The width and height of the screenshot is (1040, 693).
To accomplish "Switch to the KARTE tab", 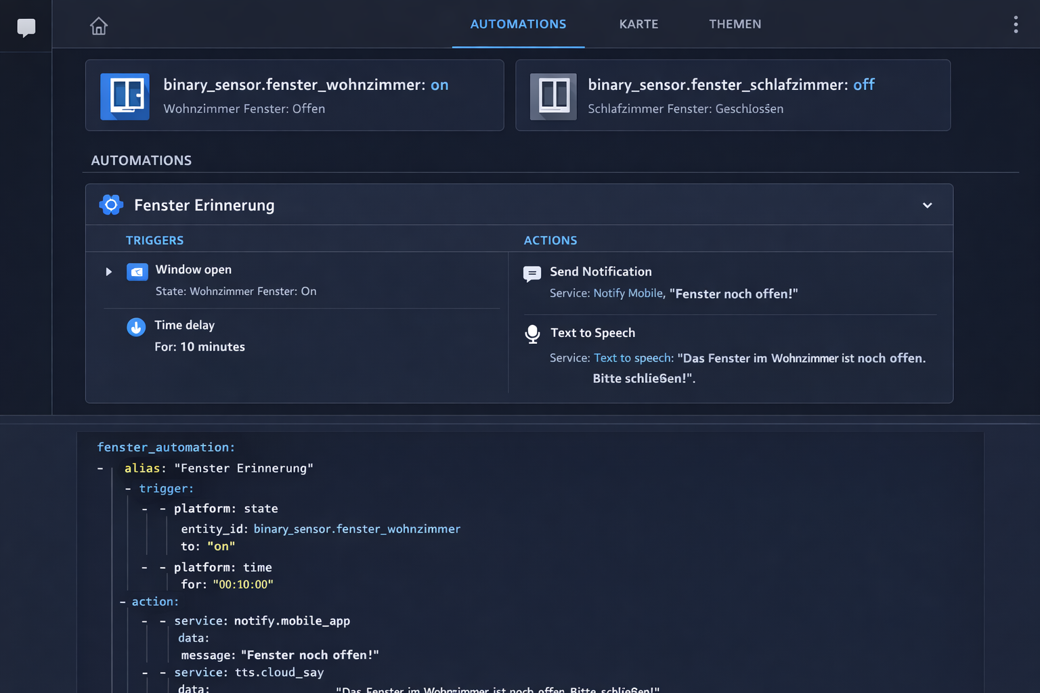I will point(638,24).
